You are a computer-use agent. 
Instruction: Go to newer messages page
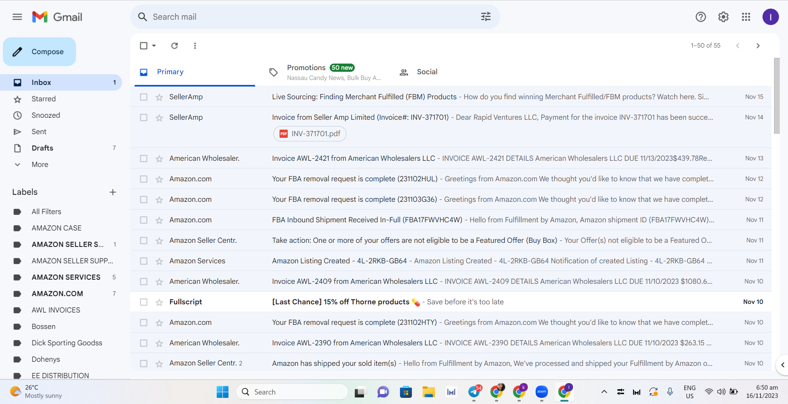tap(738, 46)
